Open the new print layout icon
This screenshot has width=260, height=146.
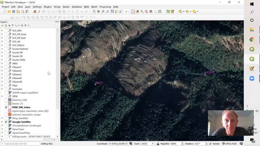(18, 12)
